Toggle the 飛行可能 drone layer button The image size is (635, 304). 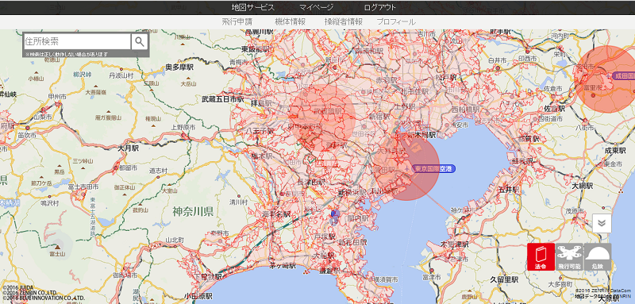[x=569, y=257]
